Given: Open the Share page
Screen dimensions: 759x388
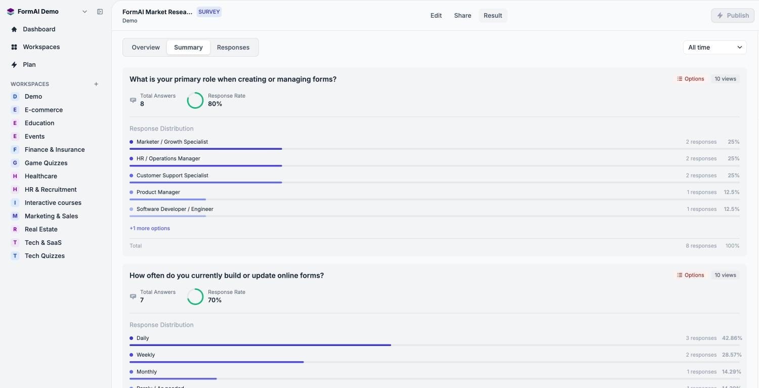Looking at the screenshot, I should click(x=462, y=16).
